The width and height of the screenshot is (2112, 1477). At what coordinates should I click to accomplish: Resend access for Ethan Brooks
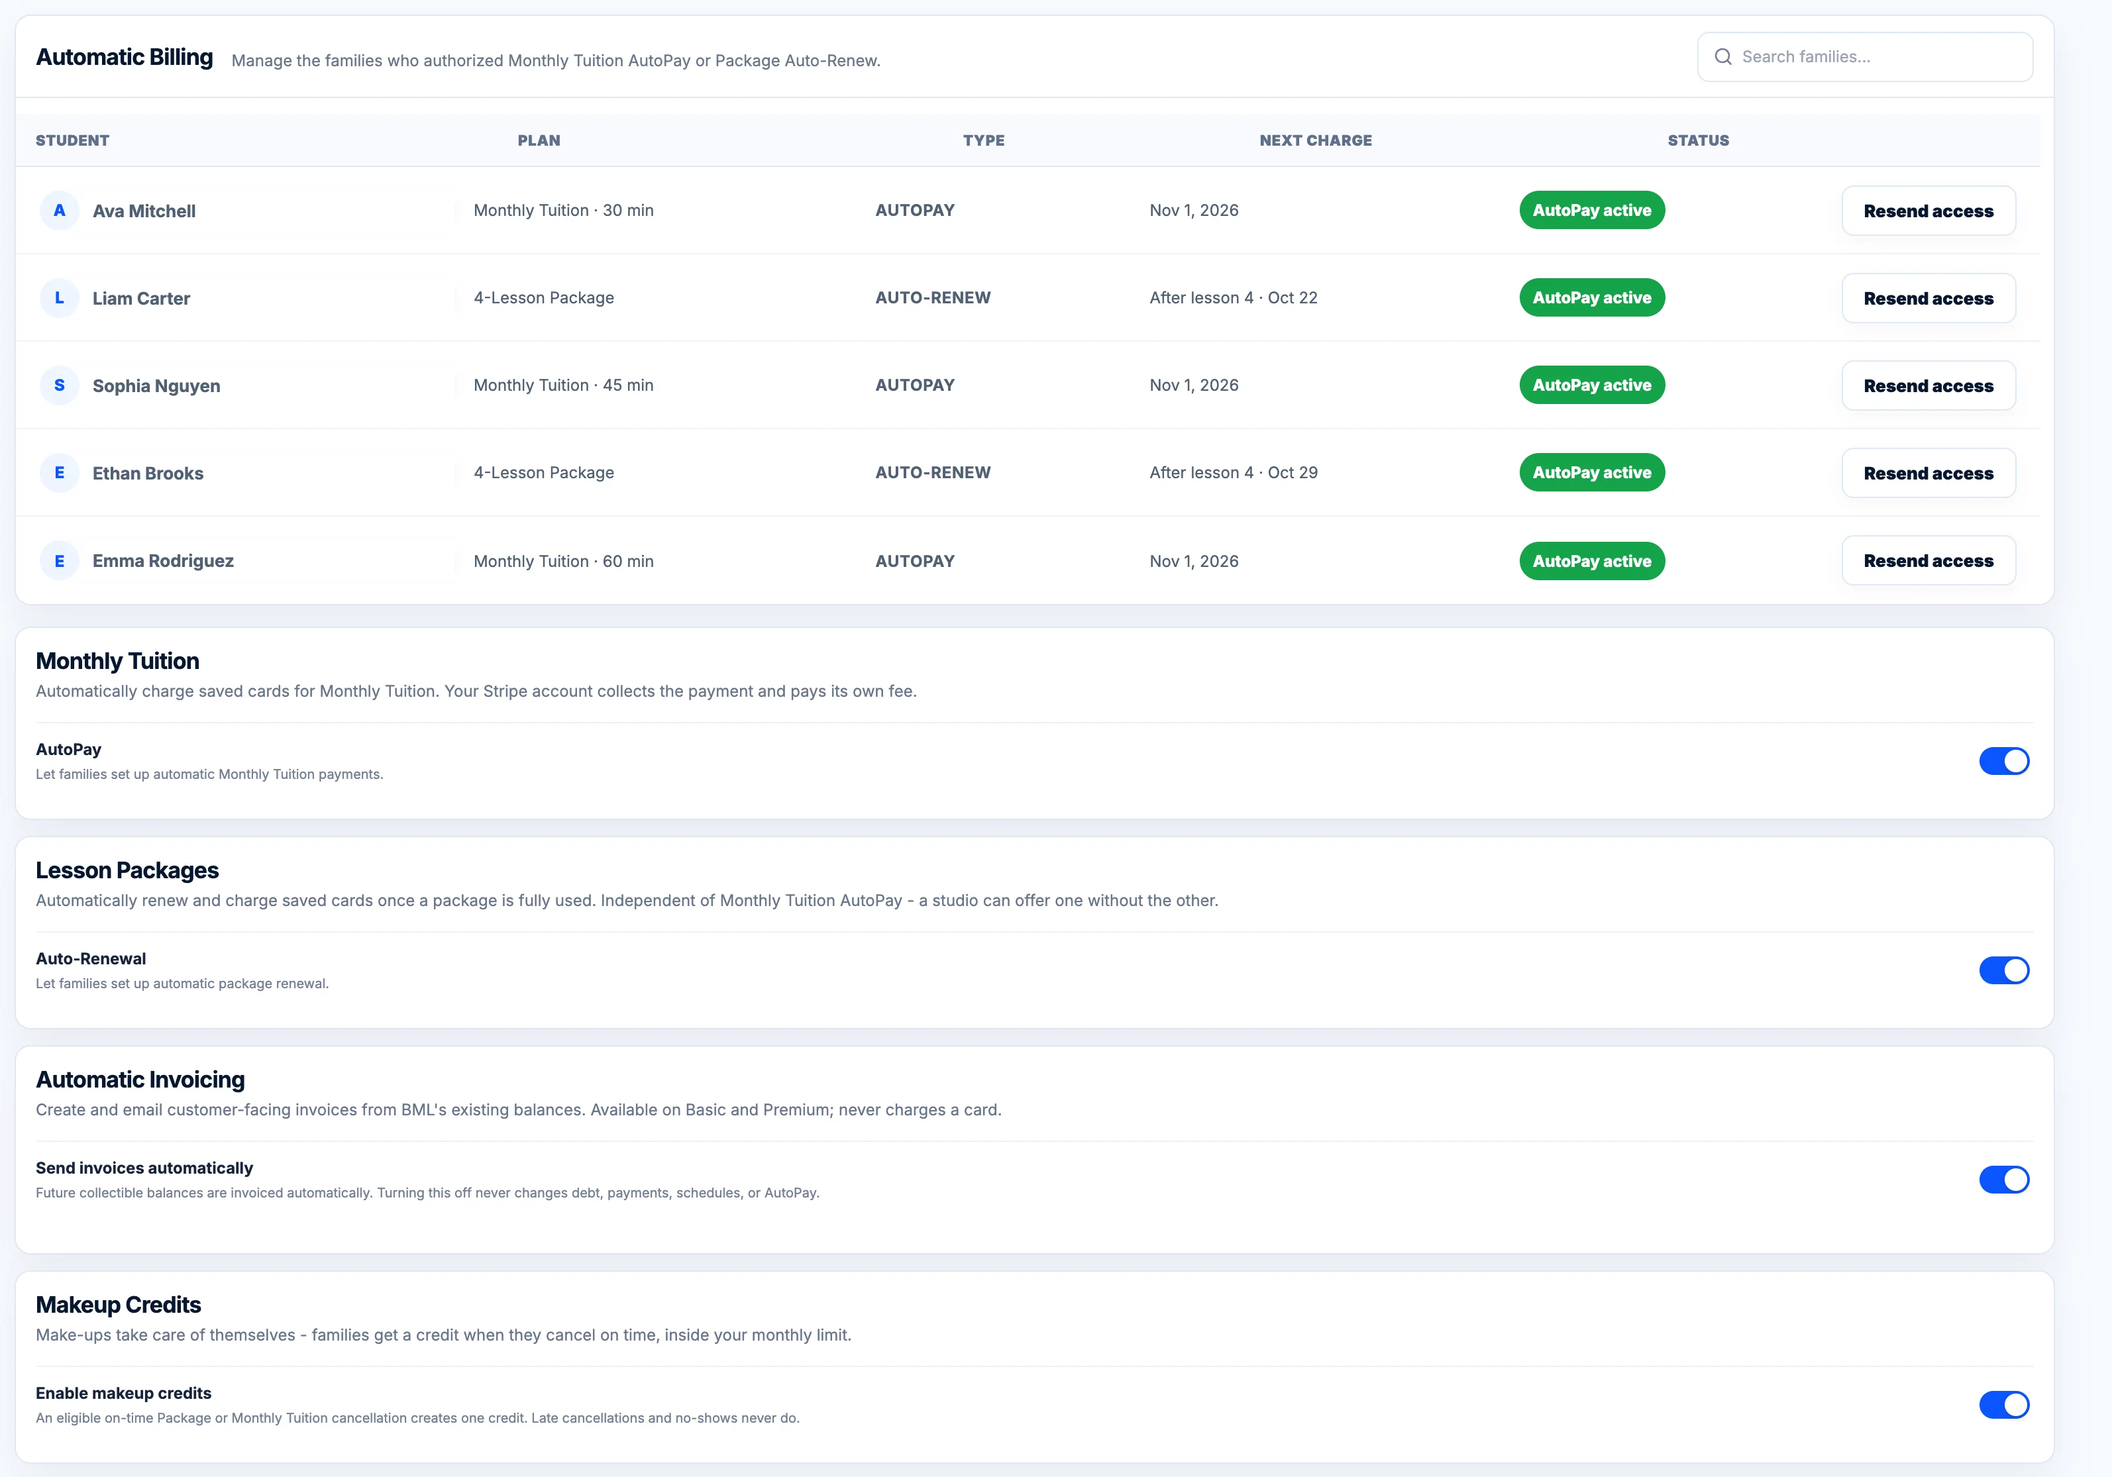tap(1928, 473)
